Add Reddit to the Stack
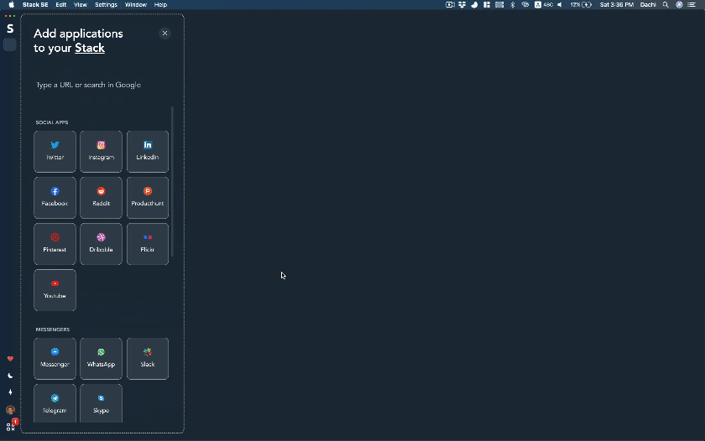The width and height of the screenshot is (705, 441). pyautogui.click(x=102, y=198)
